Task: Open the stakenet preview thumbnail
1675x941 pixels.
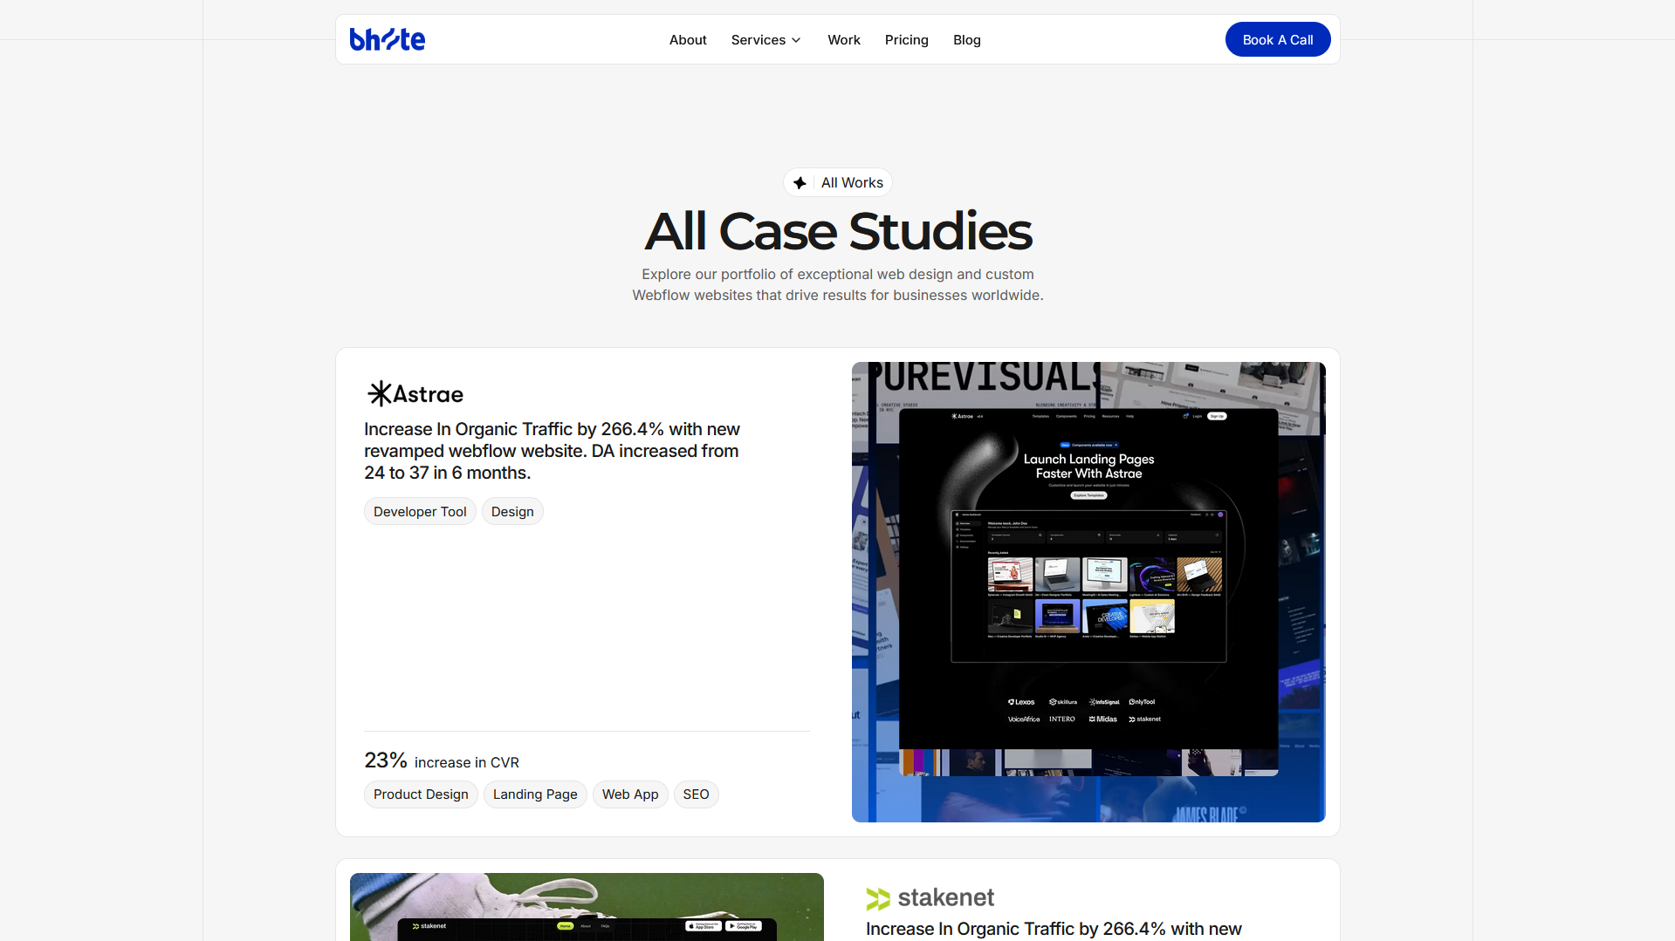Action: coord(587,907)
